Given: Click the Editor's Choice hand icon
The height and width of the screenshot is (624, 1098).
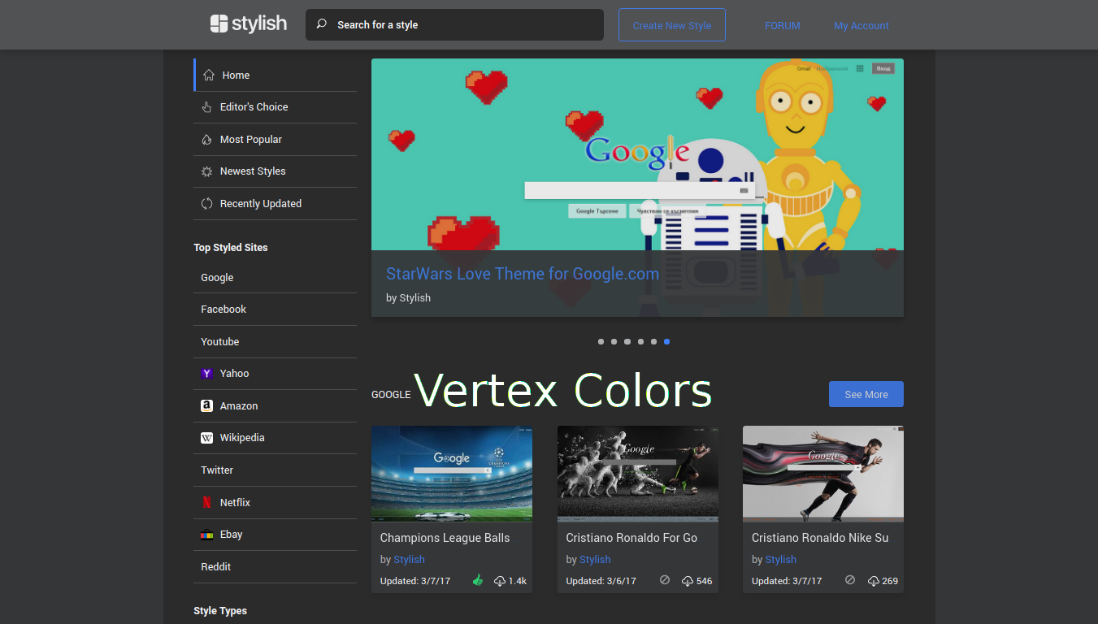Looking at the screenshot, I should 206,107.
